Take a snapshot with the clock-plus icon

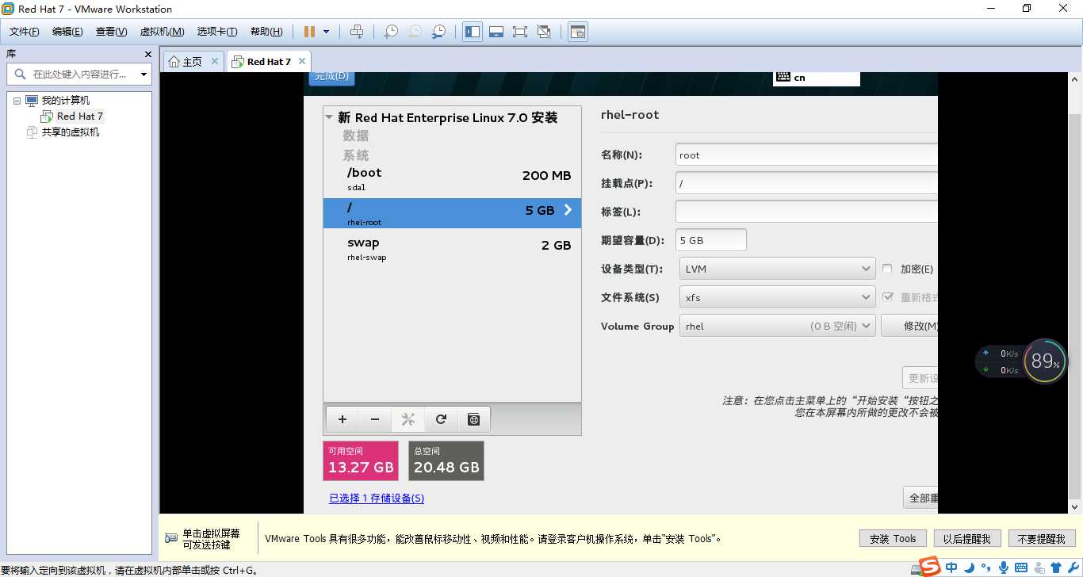tap(391, 32)
